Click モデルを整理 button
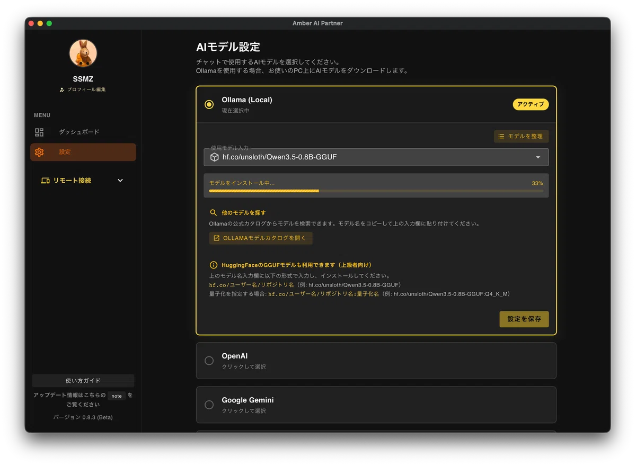Viewport: 636px width, 466px height. (x=521, y=137)
